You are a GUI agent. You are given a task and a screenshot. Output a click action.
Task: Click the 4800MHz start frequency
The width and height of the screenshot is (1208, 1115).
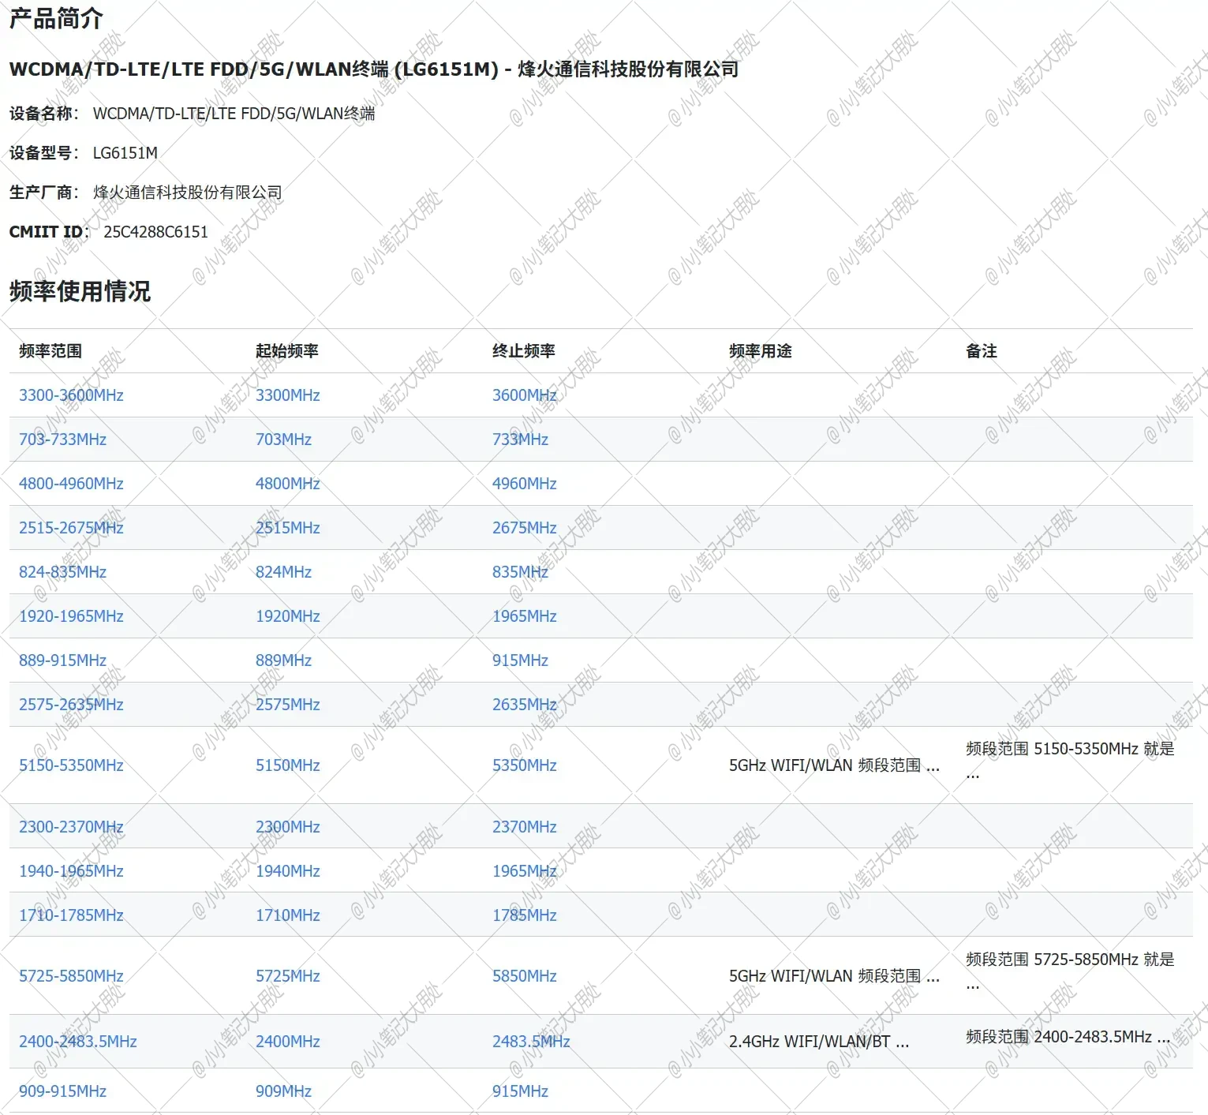[287, 484]
